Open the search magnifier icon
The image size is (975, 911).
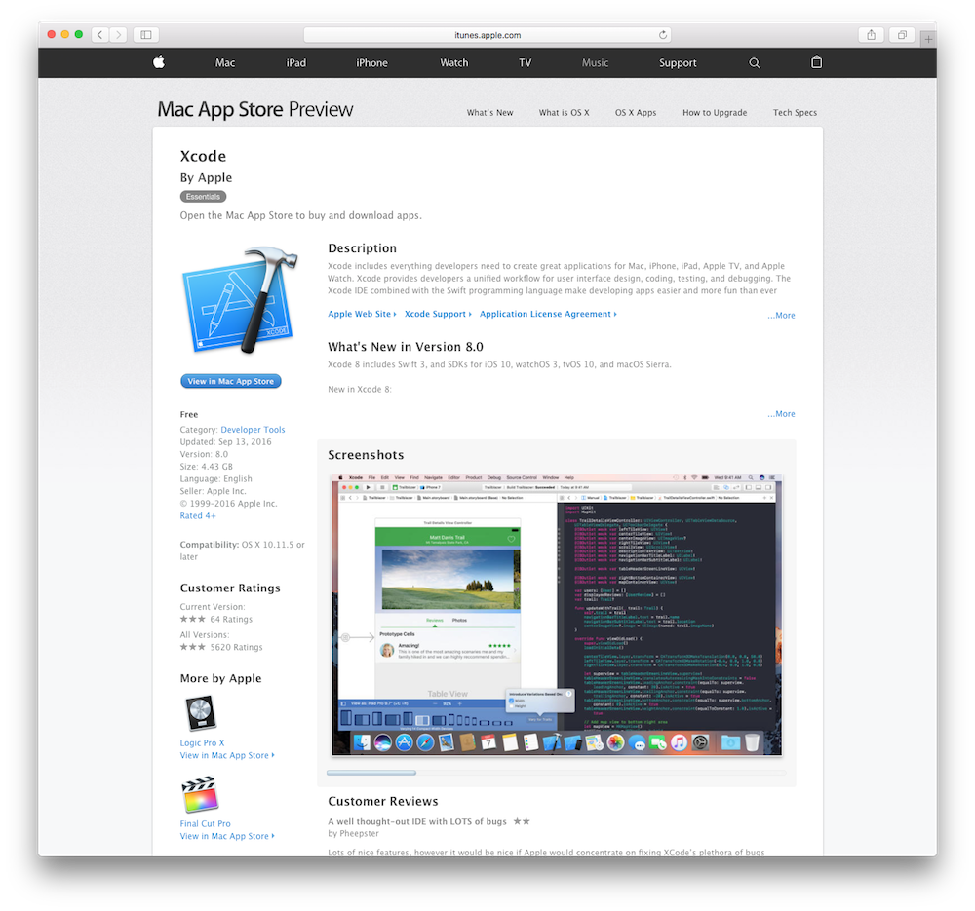point(755,62)
